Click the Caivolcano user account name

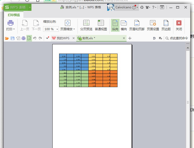[123, 7]
